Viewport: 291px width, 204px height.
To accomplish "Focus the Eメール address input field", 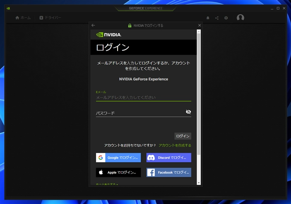I will click(143, 98).
